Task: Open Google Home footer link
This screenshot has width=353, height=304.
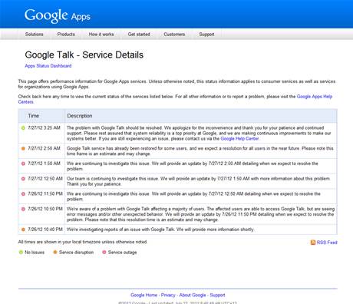Action: (x=144, y=295)
